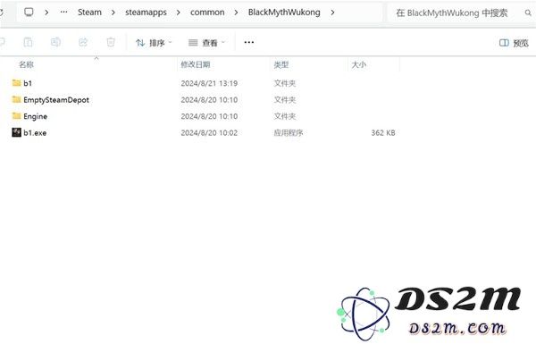
Task: Expand chevron after steamapps breadcrumb
Action: [x=179, y=13]
